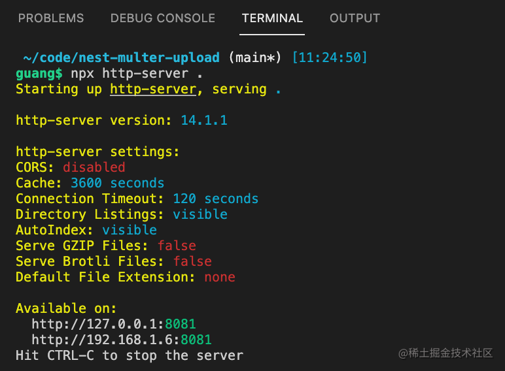This screenshot has height=371, width=505.
Task: Show the OUTPUT tab
Action: tap(355, 18)
